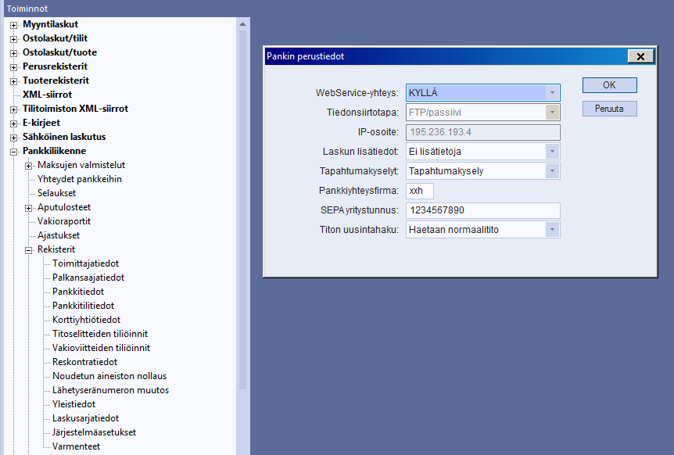Open WebService-yhteys dropdown

[552, 93]
